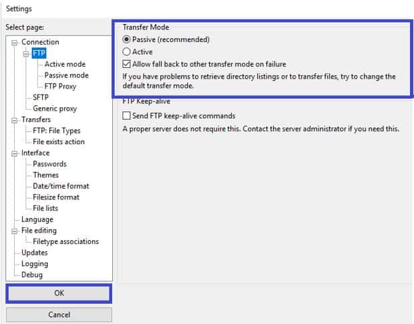
Task: Open the Themes settings page
Action: click(45, 175)
